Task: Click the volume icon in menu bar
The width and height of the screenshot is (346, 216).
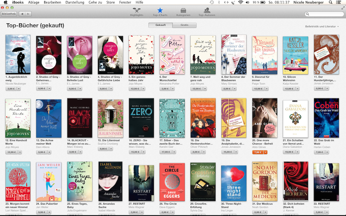Action: coord(247,2)
